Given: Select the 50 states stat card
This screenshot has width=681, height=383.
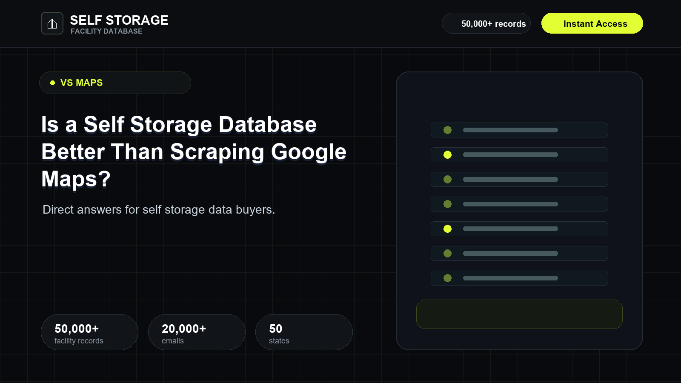Looking at the screenshot, I should (x=304, y=332).
